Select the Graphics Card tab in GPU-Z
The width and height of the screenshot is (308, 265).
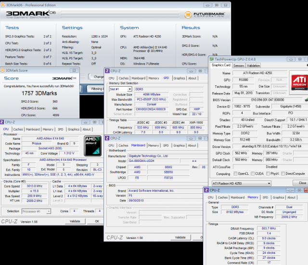(221, 65)
